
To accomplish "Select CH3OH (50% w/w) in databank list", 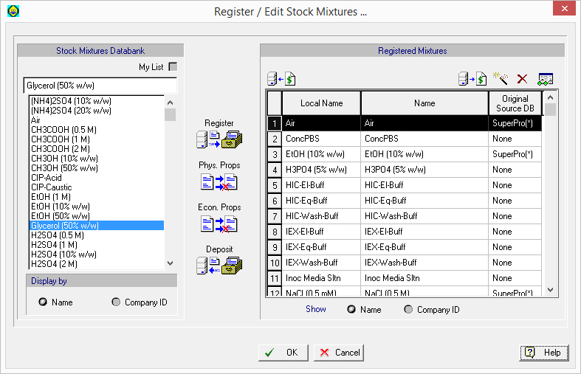I will 96,168.
